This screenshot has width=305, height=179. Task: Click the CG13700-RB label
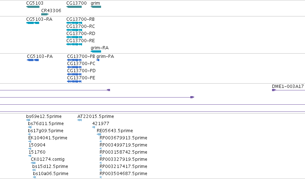coord(81,19)
